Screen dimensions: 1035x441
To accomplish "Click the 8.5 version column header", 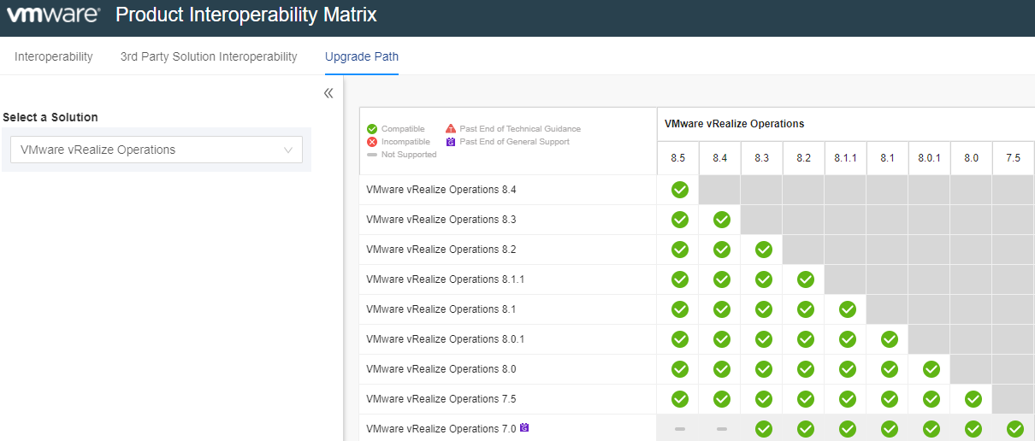I will [x=677, y=158].
